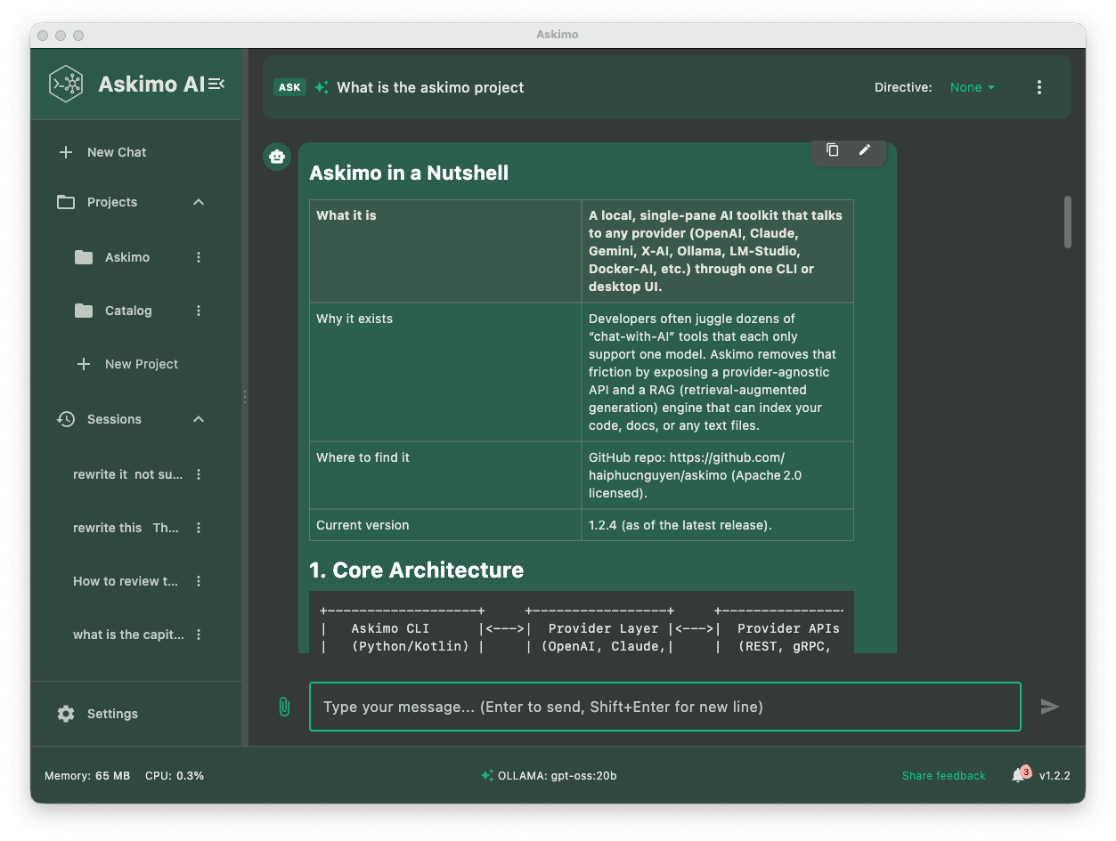
Task: Open options for the Catalog project
Action: [198, 311]
